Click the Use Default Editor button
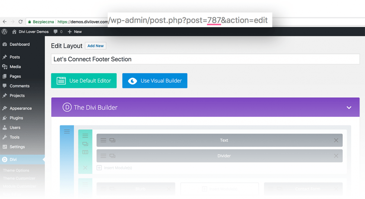This screenshot has height=199, width=365. pyautogui.click(x=84, y=81)
